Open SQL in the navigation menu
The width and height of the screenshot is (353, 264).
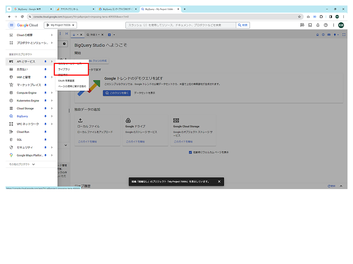pos(19,140)
